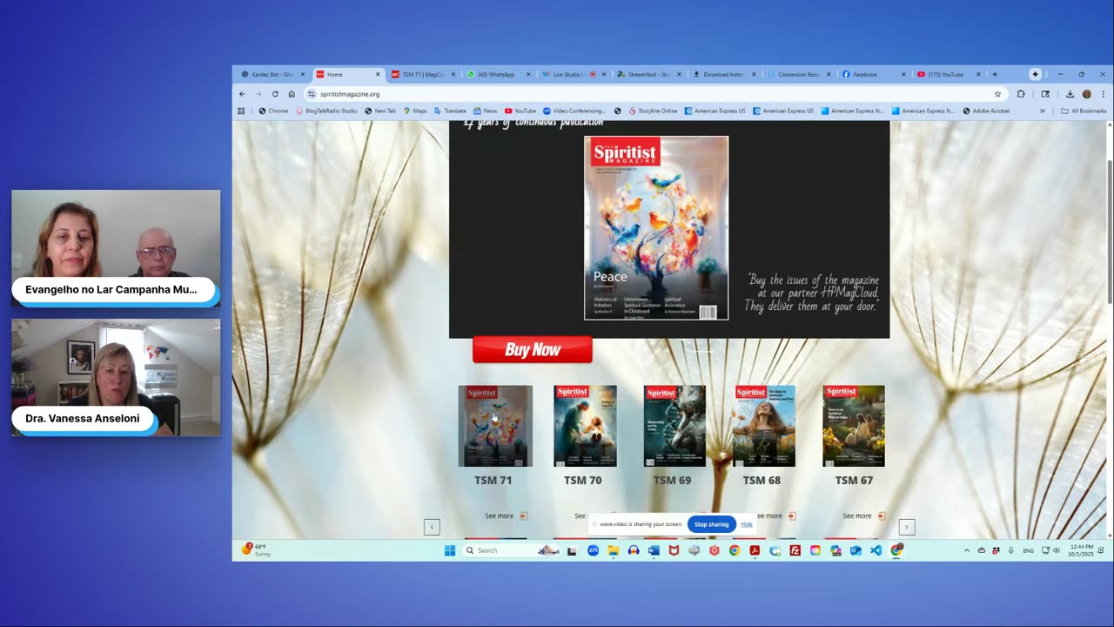Open the All Bookmarks folder
Screen dimensions: 1114x627
(1084, 111)
